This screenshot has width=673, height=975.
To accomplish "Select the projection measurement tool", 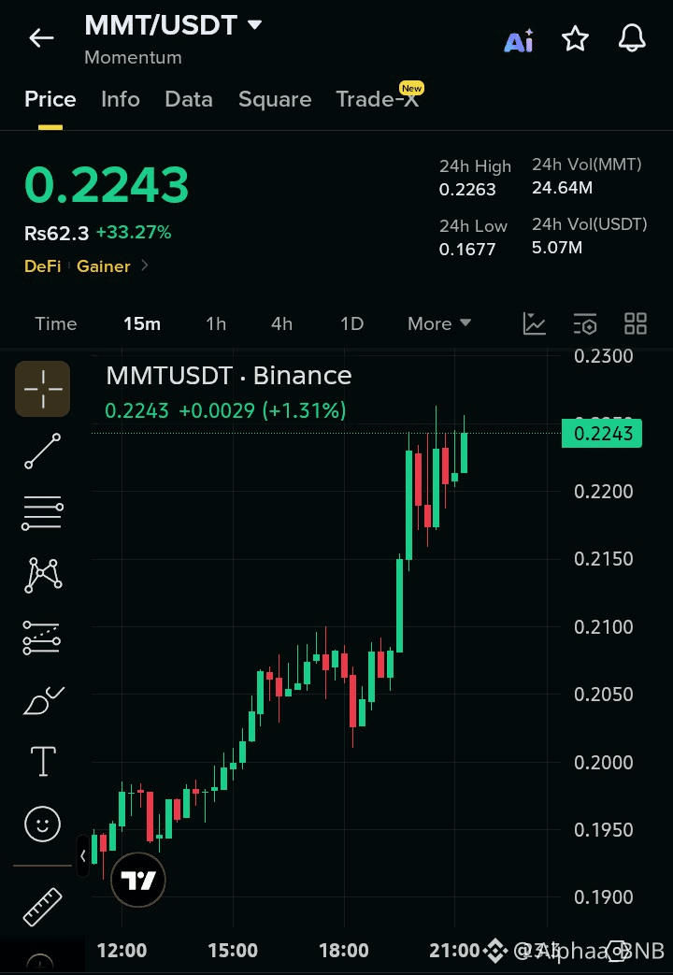I will 42,638.
